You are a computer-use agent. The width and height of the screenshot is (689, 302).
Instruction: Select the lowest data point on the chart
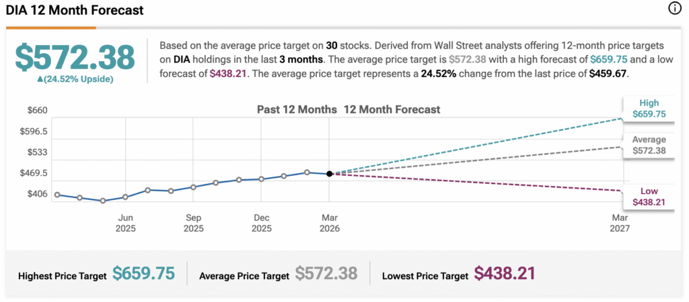(103, 201)
